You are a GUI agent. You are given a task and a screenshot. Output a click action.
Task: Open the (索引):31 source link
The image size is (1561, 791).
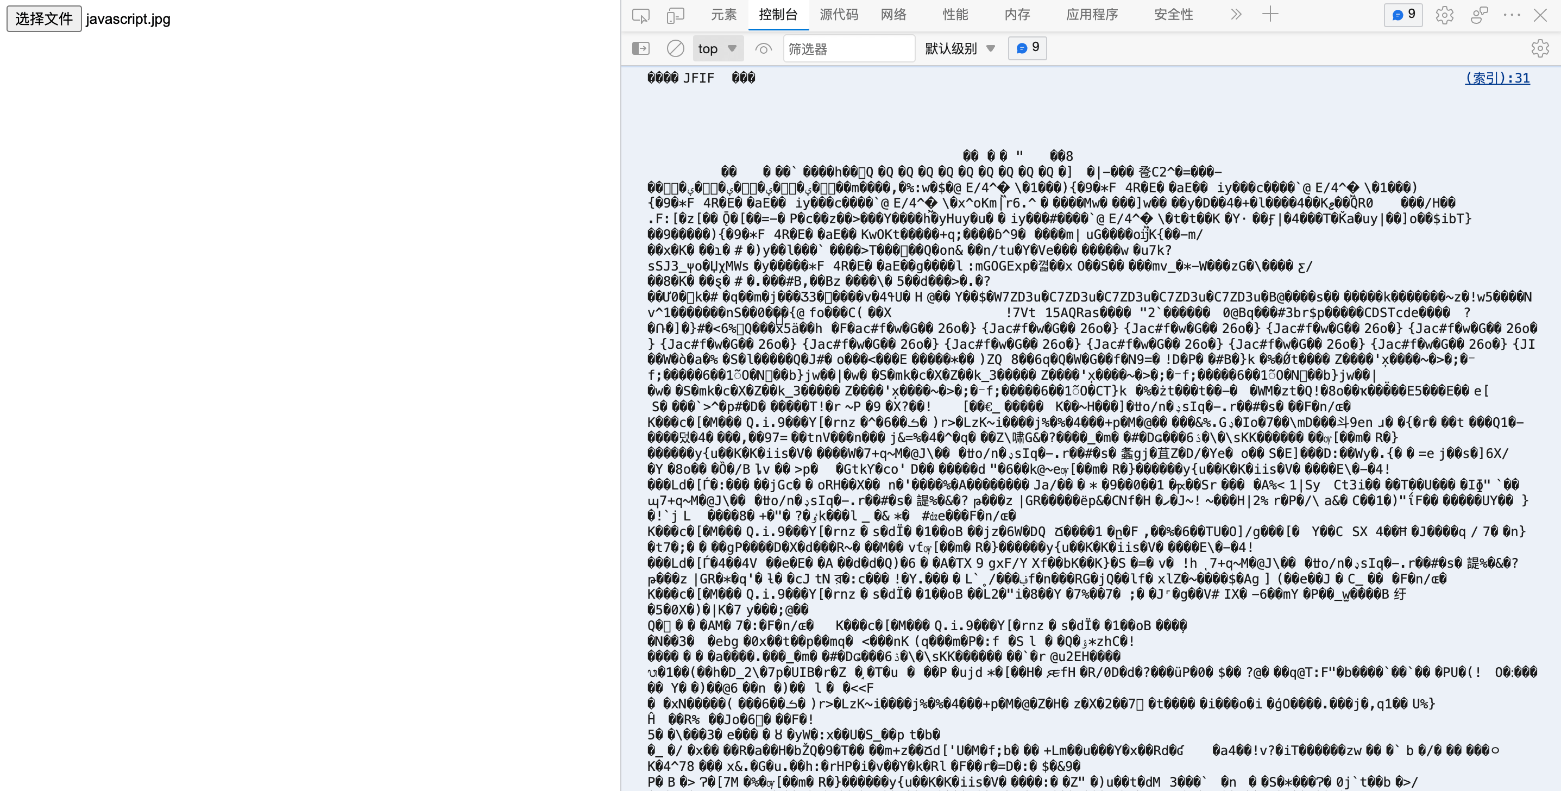tap(1497, 78)
